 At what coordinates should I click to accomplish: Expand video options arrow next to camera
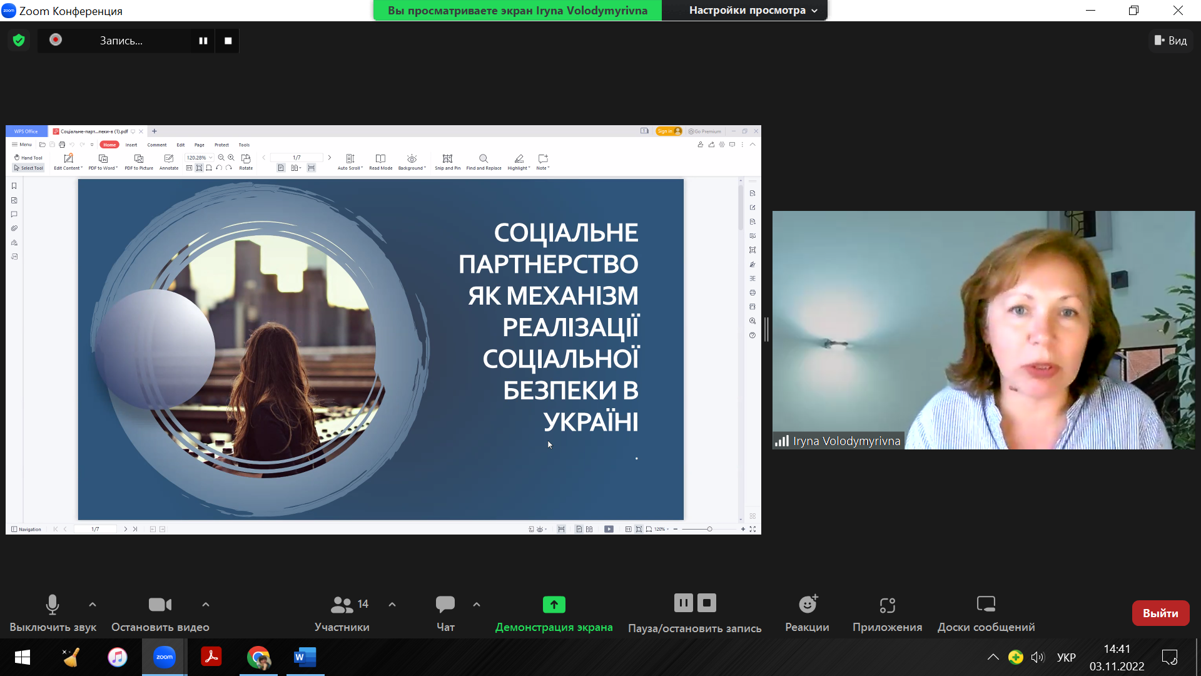click(206, 605)
